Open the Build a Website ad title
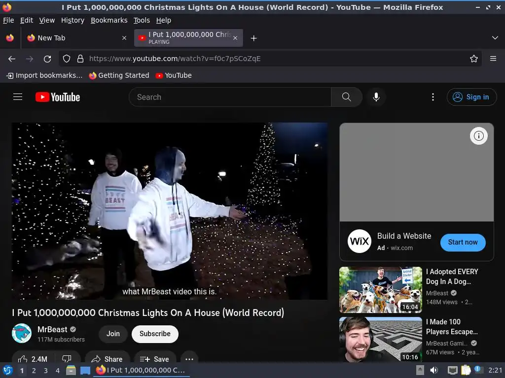505x378 pixels. click(404, 236)
